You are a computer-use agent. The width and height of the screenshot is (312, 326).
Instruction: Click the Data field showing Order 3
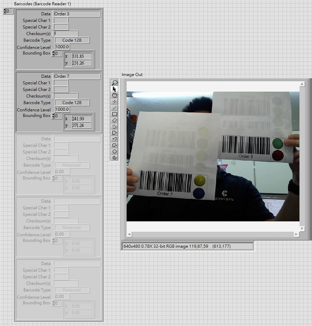pos(77,14)
